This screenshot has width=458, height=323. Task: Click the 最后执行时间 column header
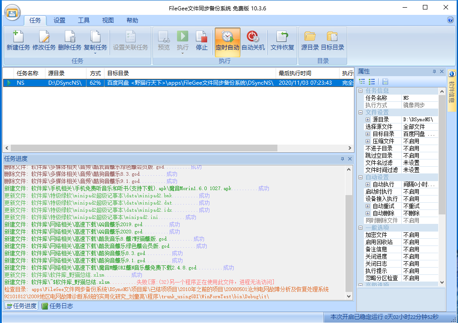point(307,73)
